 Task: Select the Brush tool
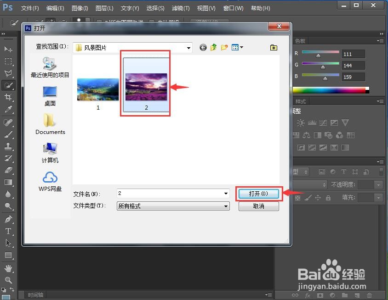(x=8, y=134)
